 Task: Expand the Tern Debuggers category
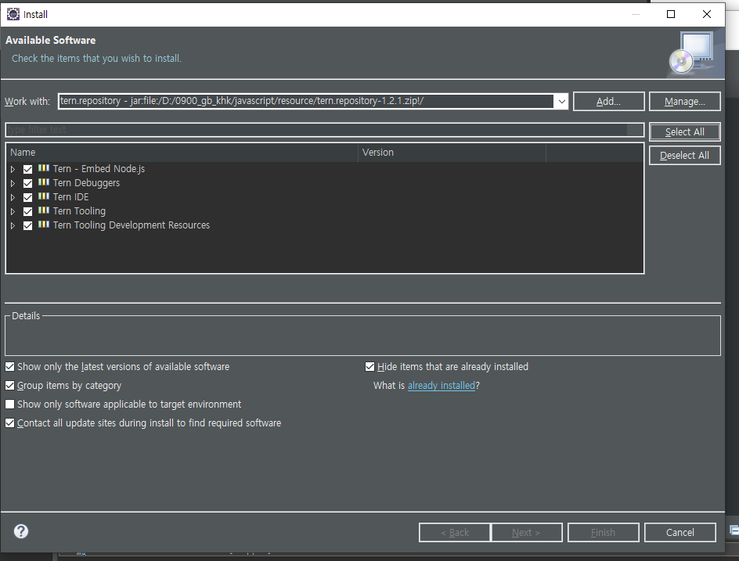pos(13,183)
